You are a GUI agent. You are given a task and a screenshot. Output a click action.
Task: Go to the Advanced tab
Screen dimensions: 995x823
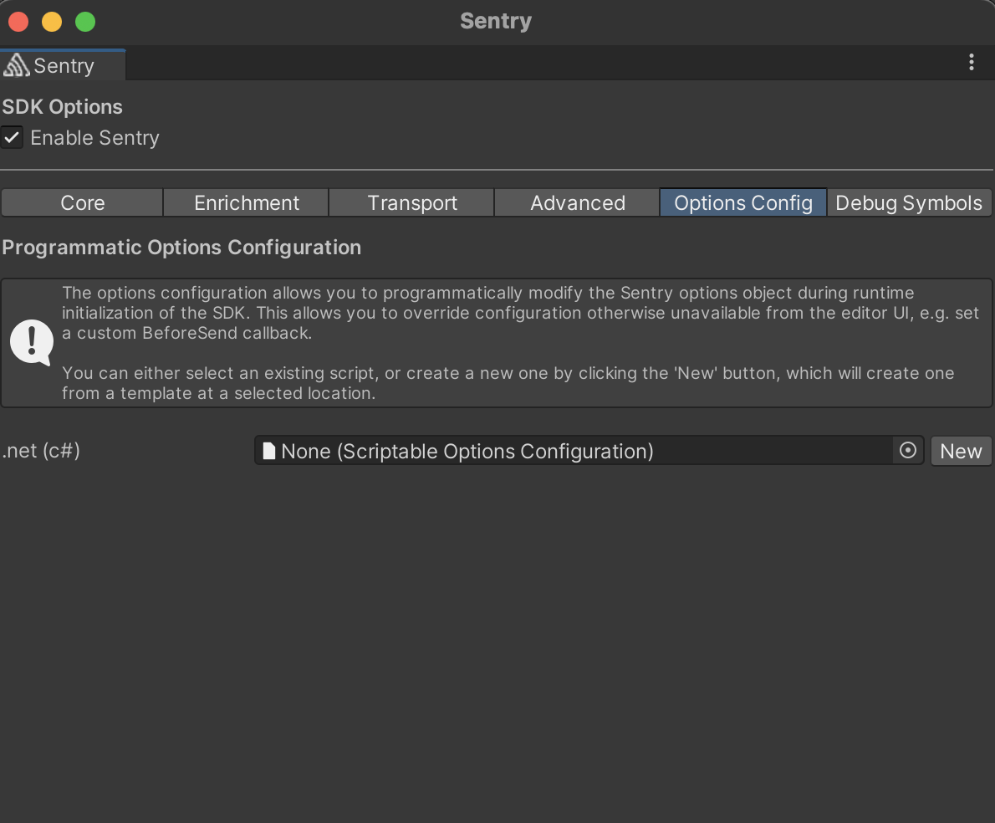578,203
